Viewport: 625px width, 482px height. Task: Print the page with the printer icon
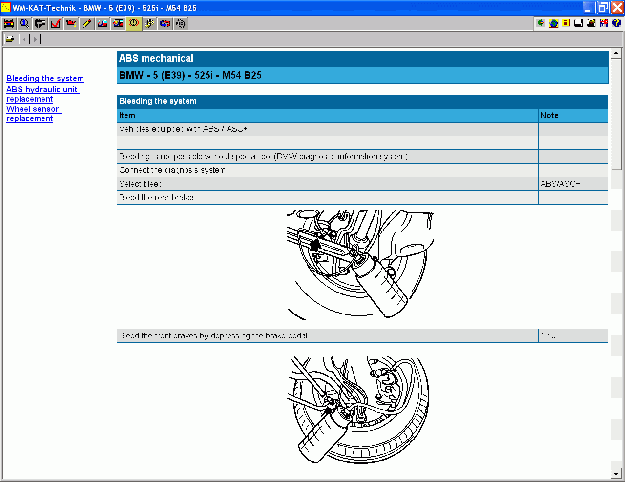10,39
